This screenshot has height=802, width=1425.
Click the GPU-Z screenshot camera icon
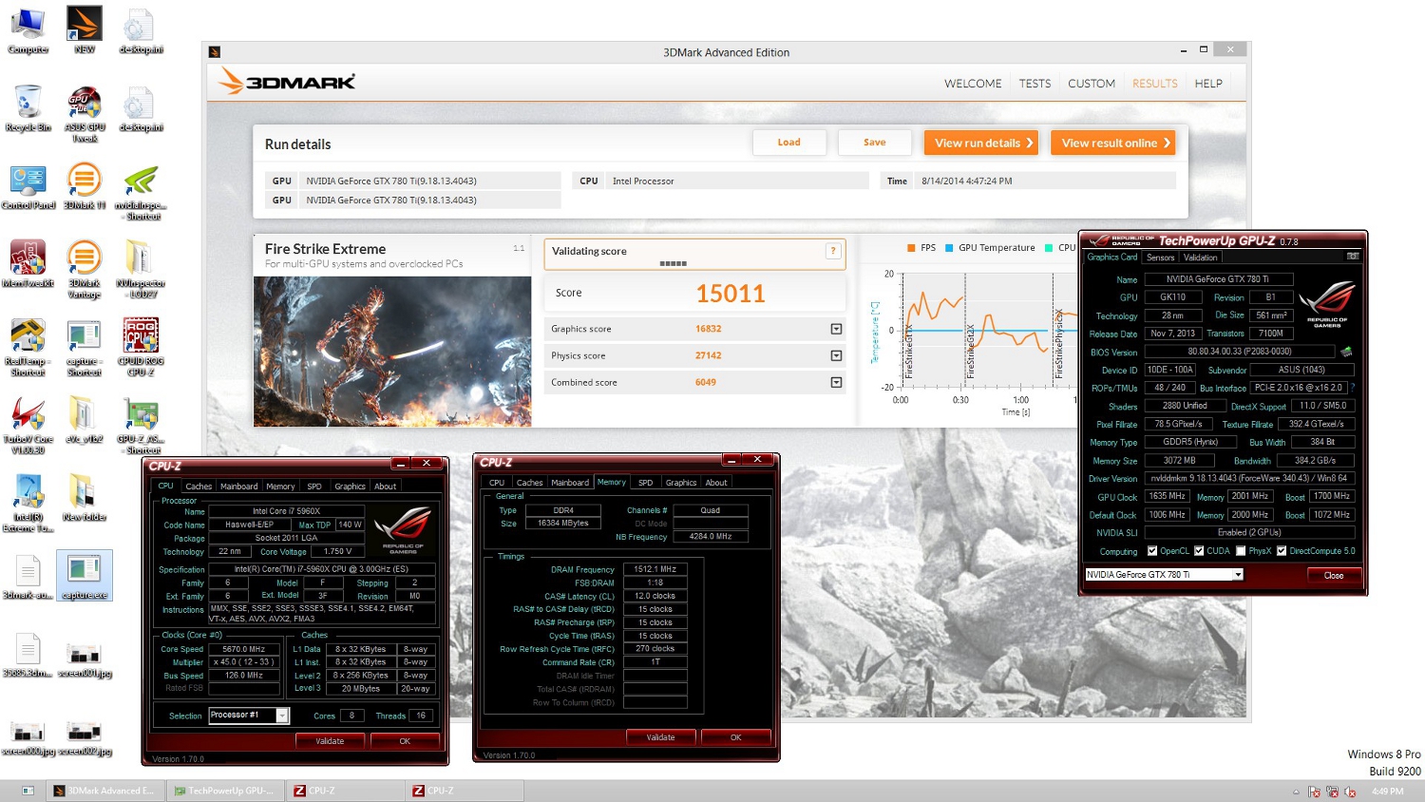click(1353, 257)
